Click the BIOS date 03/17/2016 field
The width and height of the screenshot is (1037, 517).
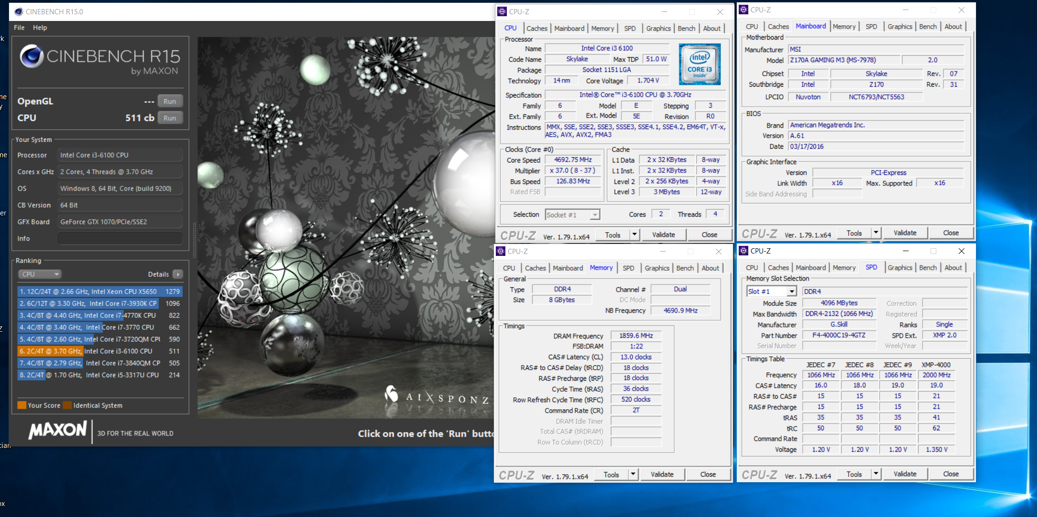876,146
